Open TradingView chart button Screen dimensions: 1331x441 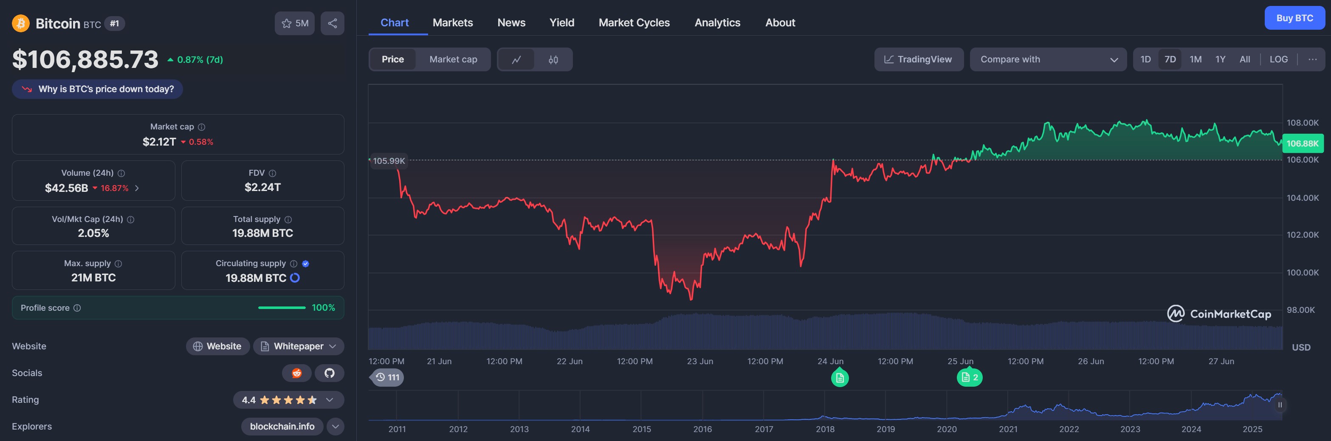919,59
